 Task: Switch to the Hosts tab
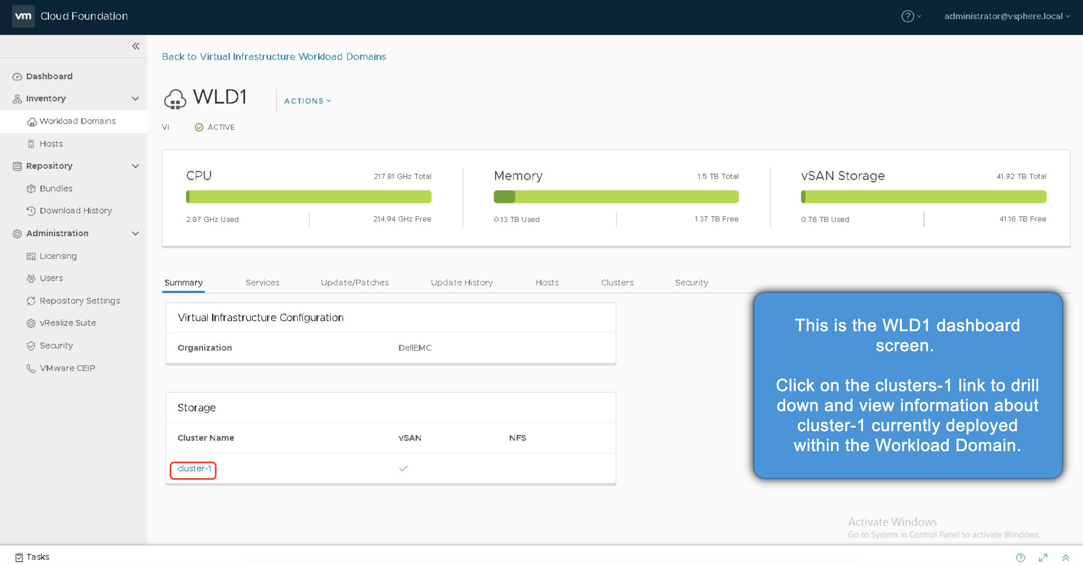pos(547,282)
